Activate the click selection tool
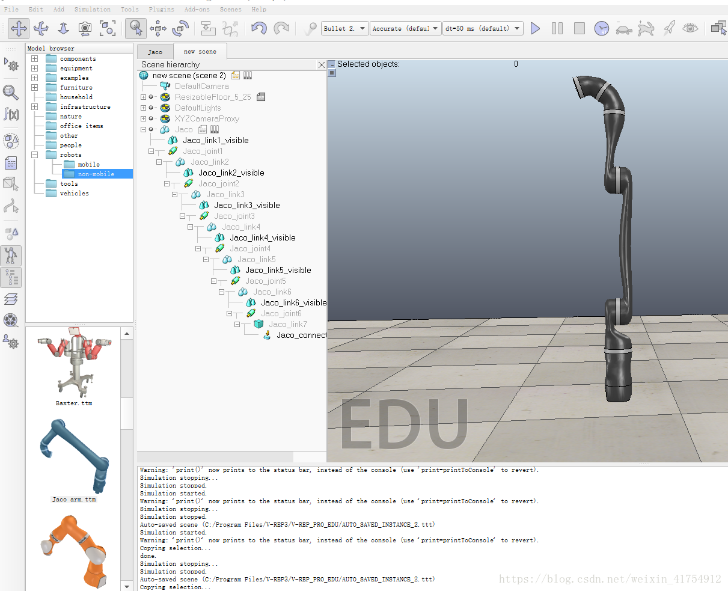This screenshot has height=591, width=728. click(136, 28)
